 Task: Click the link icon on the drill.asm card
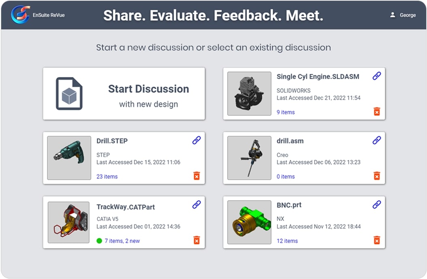[x=377, y=140]
